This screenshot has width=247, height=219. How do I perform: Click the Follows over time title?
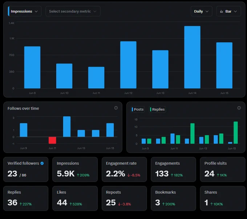(x=23, y=108)
